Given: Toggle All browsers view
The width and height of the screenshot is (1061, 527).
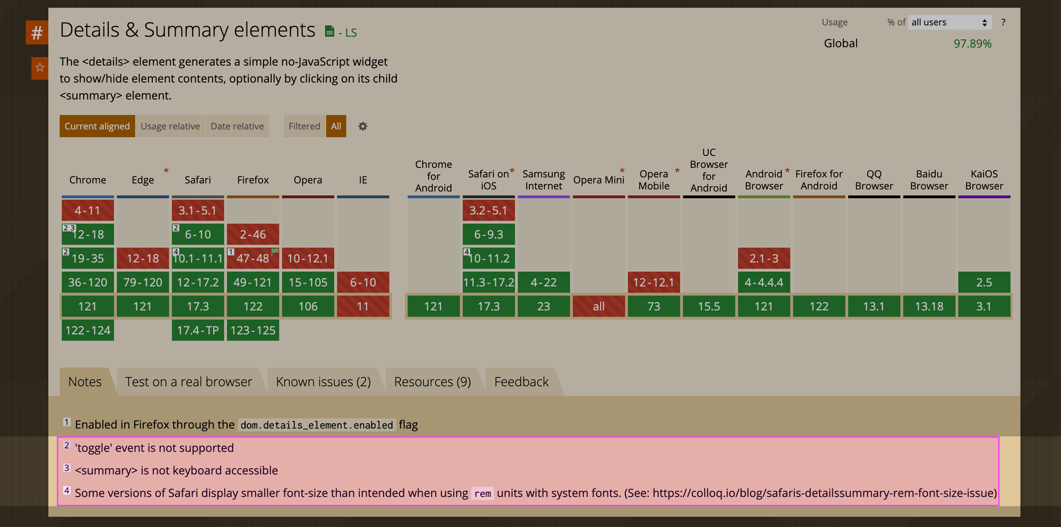Looking at the screenshot, I should (x=336, y=126).
